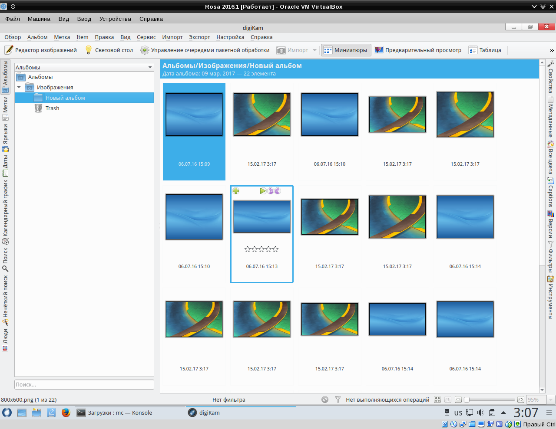Launch Firefox from the taskbar
Image resolution: width=556 pixels, height=429 pixels.
click(x=66, y=413)
